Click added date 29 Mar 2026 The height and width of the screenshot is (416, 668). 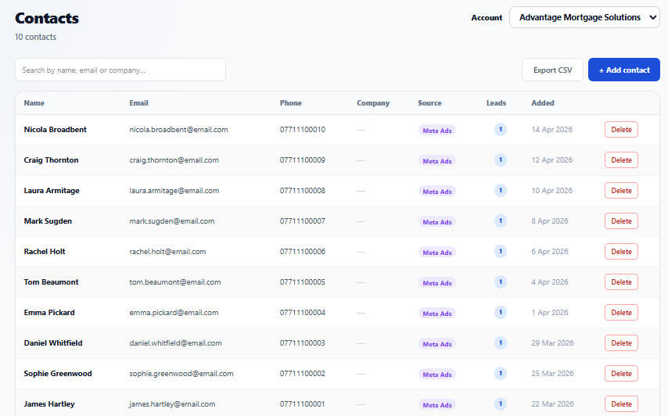click(x=552, y=343)
